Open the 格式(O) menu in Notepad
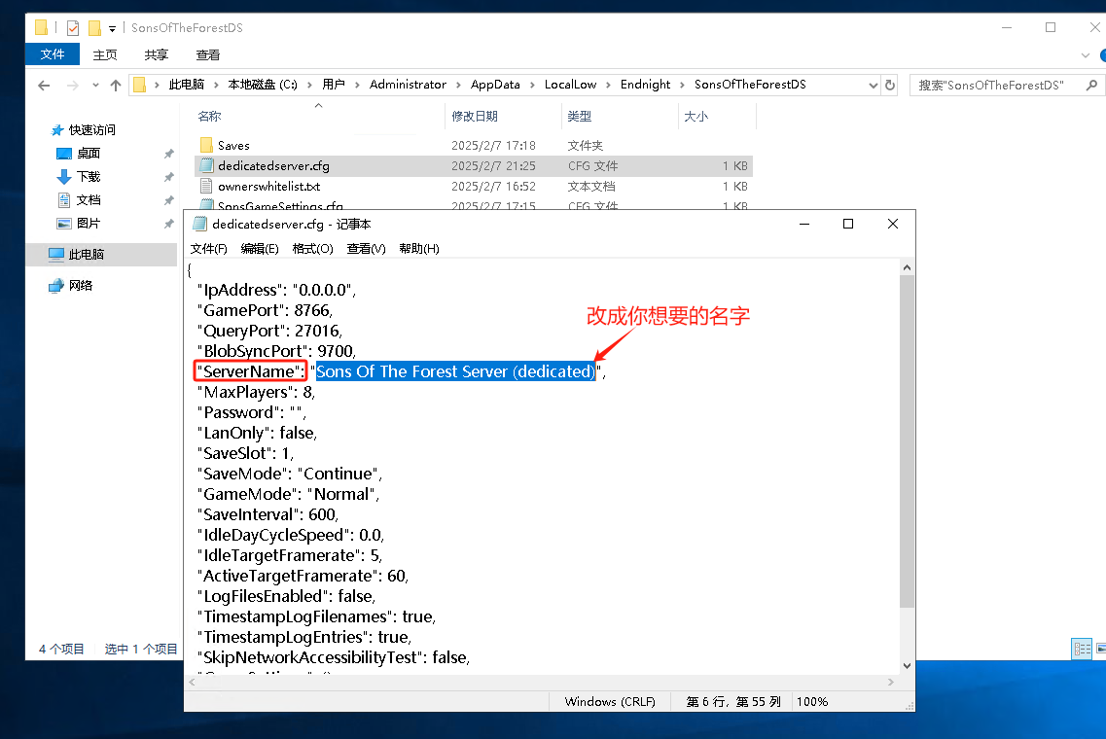 312,248
